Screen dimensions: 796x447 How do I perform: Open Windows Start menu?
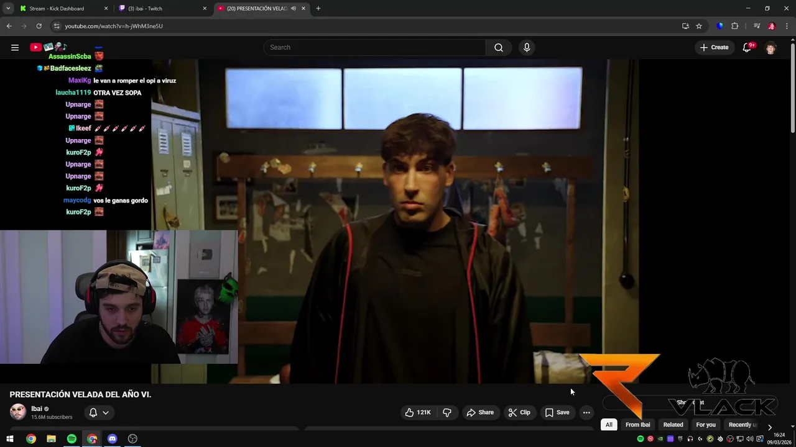10,439
